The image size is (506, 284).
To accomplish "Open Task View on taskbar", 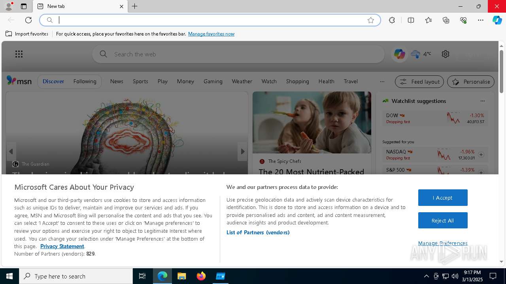I will pyautogui.click(x=142, y=276).
